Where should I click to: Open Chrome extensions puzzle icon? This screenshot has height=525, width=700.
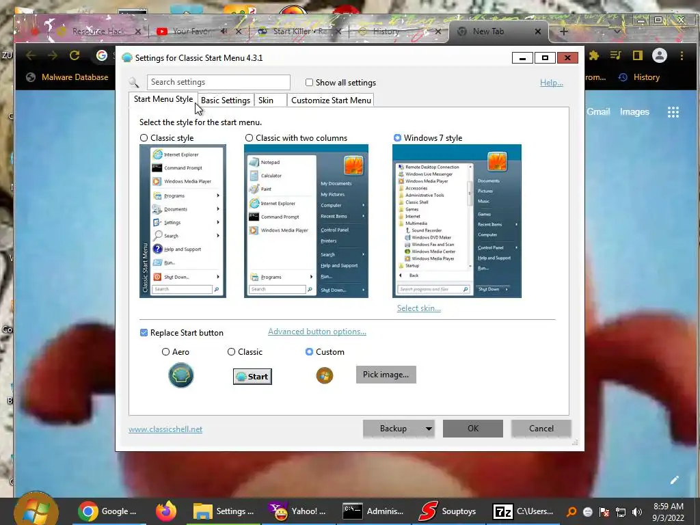[594, 55]
